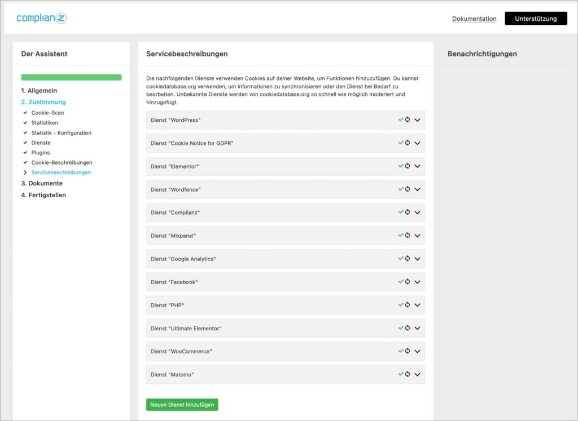Click the Dienst "WooCommerce" label
The height and width of the screenshot is (421, 578).
pyautogui.click(x=181, y=352)
